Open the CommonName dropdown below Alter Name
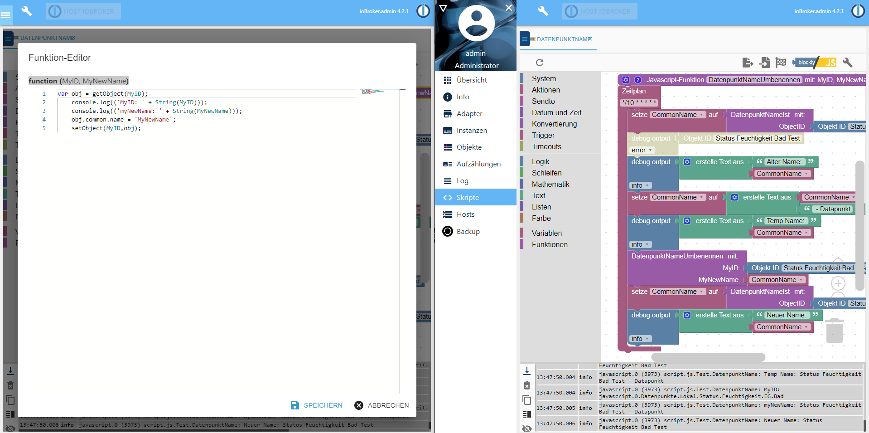Screen dimensions: 869x433 (x=782, y=174)
